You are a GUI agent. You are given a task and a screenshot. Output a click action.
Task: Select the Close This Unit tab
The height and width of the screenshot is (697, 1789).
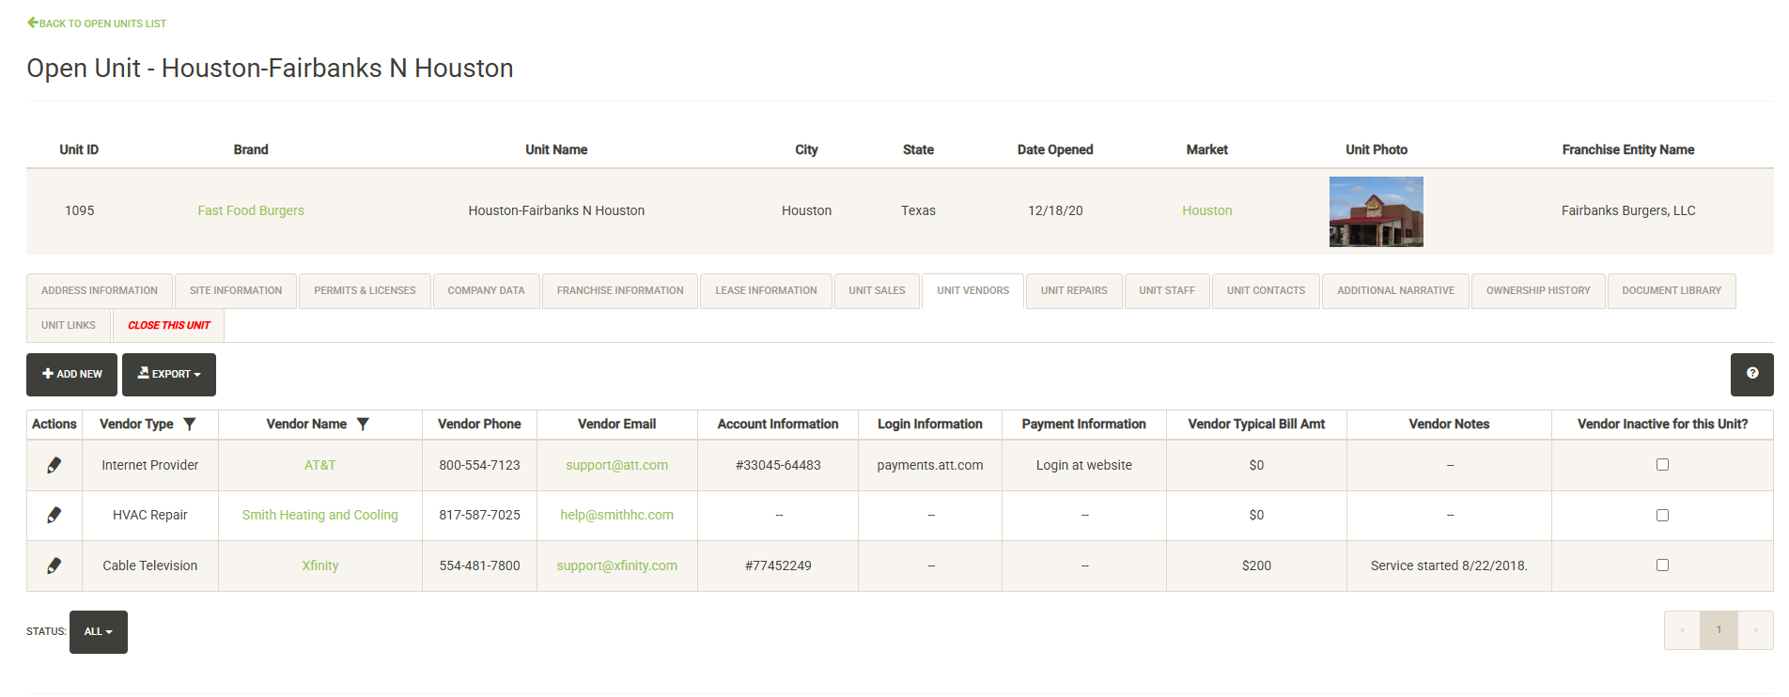coord(169,326)
